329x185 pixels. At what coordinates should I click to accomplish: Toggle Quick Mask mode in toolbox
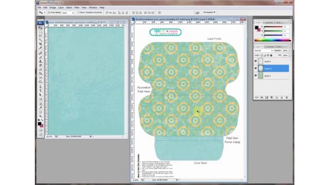tap(41, 130)
